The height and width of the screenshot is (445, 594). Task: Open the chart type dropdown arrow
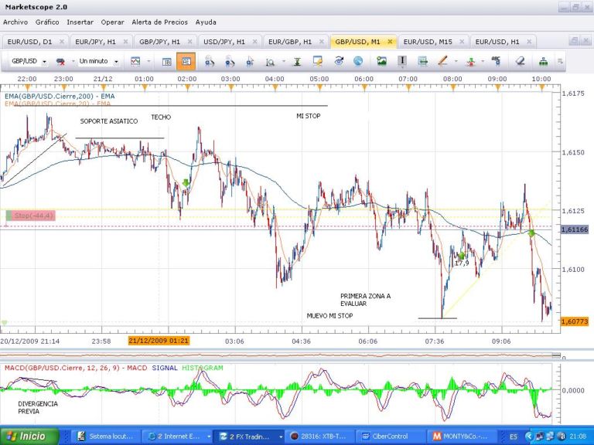click(148, 61)
